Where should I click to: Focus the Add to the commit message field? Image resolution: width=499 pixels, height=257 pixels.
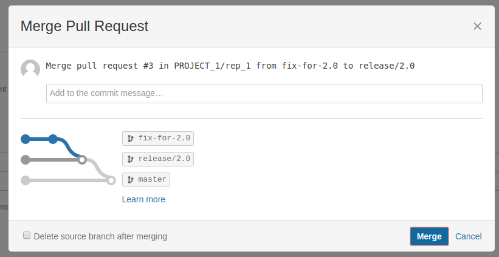[264, 94]
